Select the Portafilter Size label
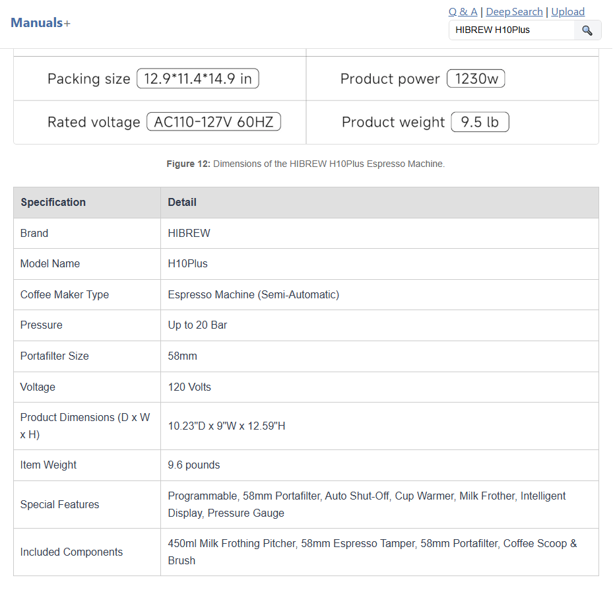This screenshot has width=613, height=590. tap(55, 356)
